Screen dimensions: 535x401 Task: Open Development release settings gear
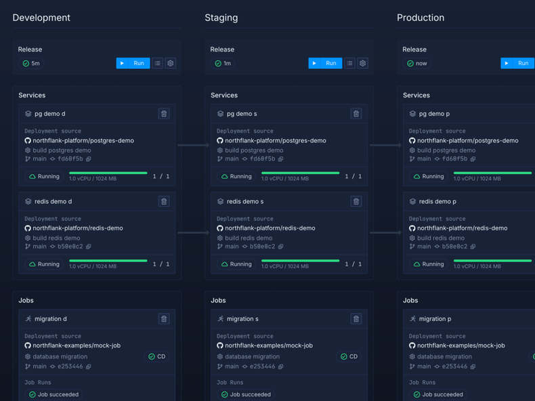point(171,63)
